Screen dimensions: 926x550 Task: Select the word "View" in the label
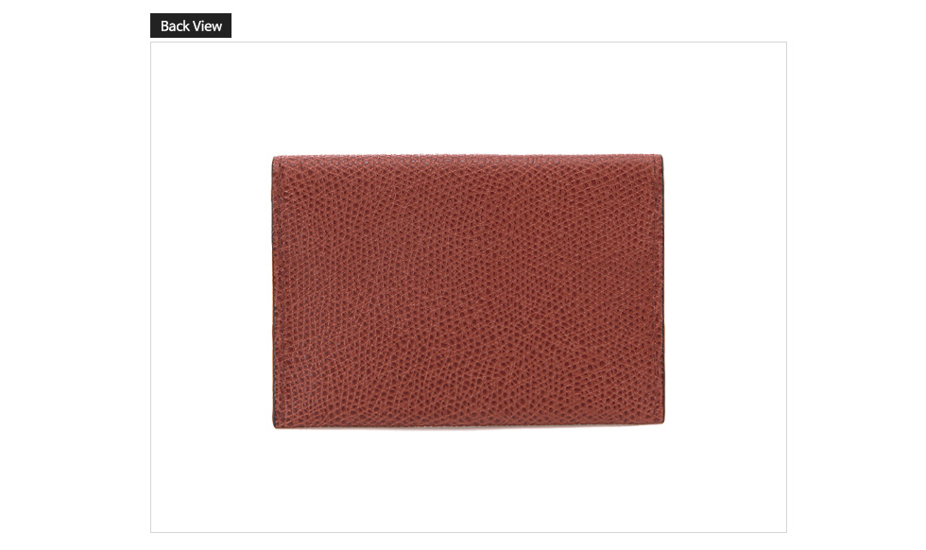pyautogui.click(x=207, y=26)
